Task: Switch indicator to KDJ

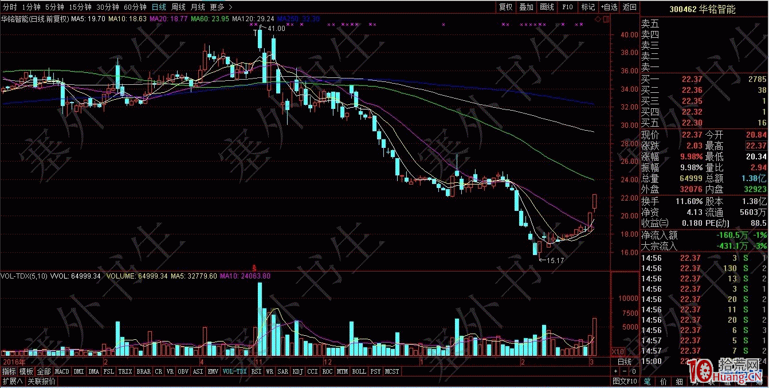Action: [x=298, y=371]
